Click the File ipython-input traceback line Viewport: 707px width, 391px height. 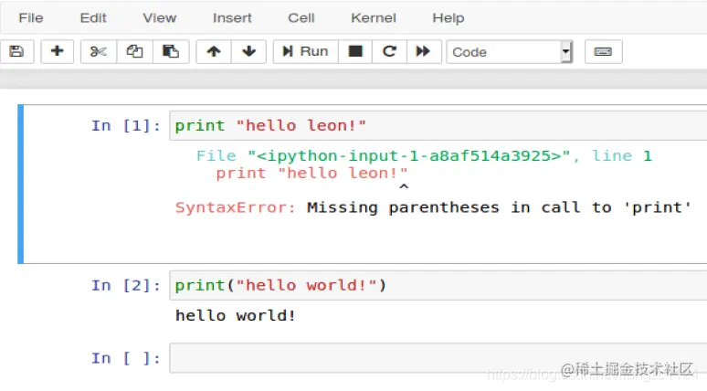click(x=424, y=156)
